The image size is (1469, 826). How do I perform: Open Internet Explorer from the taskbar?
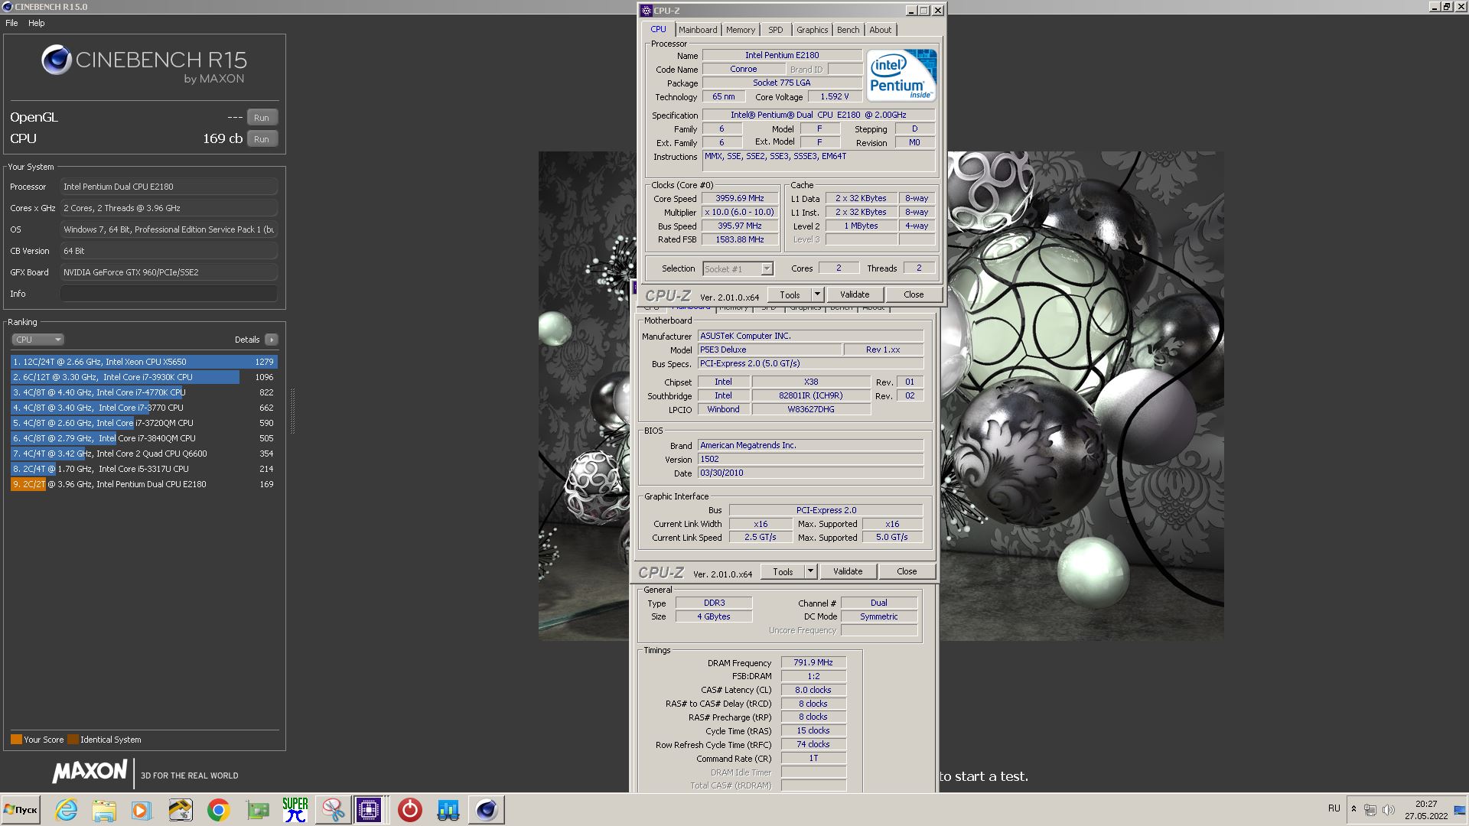pyautogui.click(x=67, y=810)
